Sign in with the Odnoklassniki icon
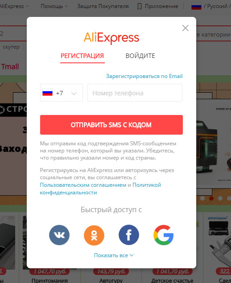 click(94, 235)
